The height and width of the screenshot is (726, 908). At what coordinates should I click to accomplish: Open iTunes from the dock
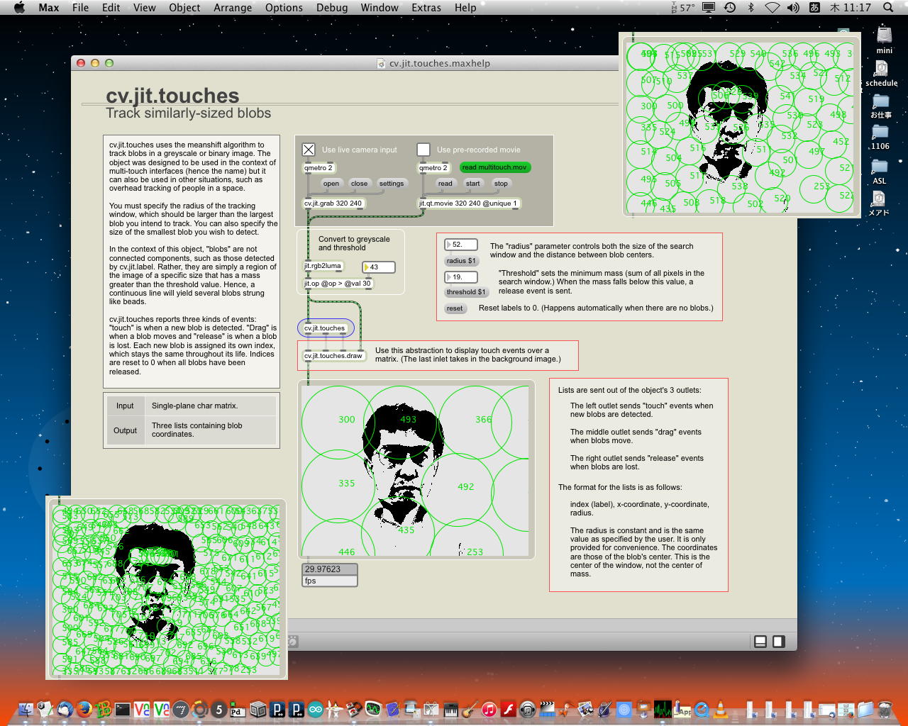point(489,708)
